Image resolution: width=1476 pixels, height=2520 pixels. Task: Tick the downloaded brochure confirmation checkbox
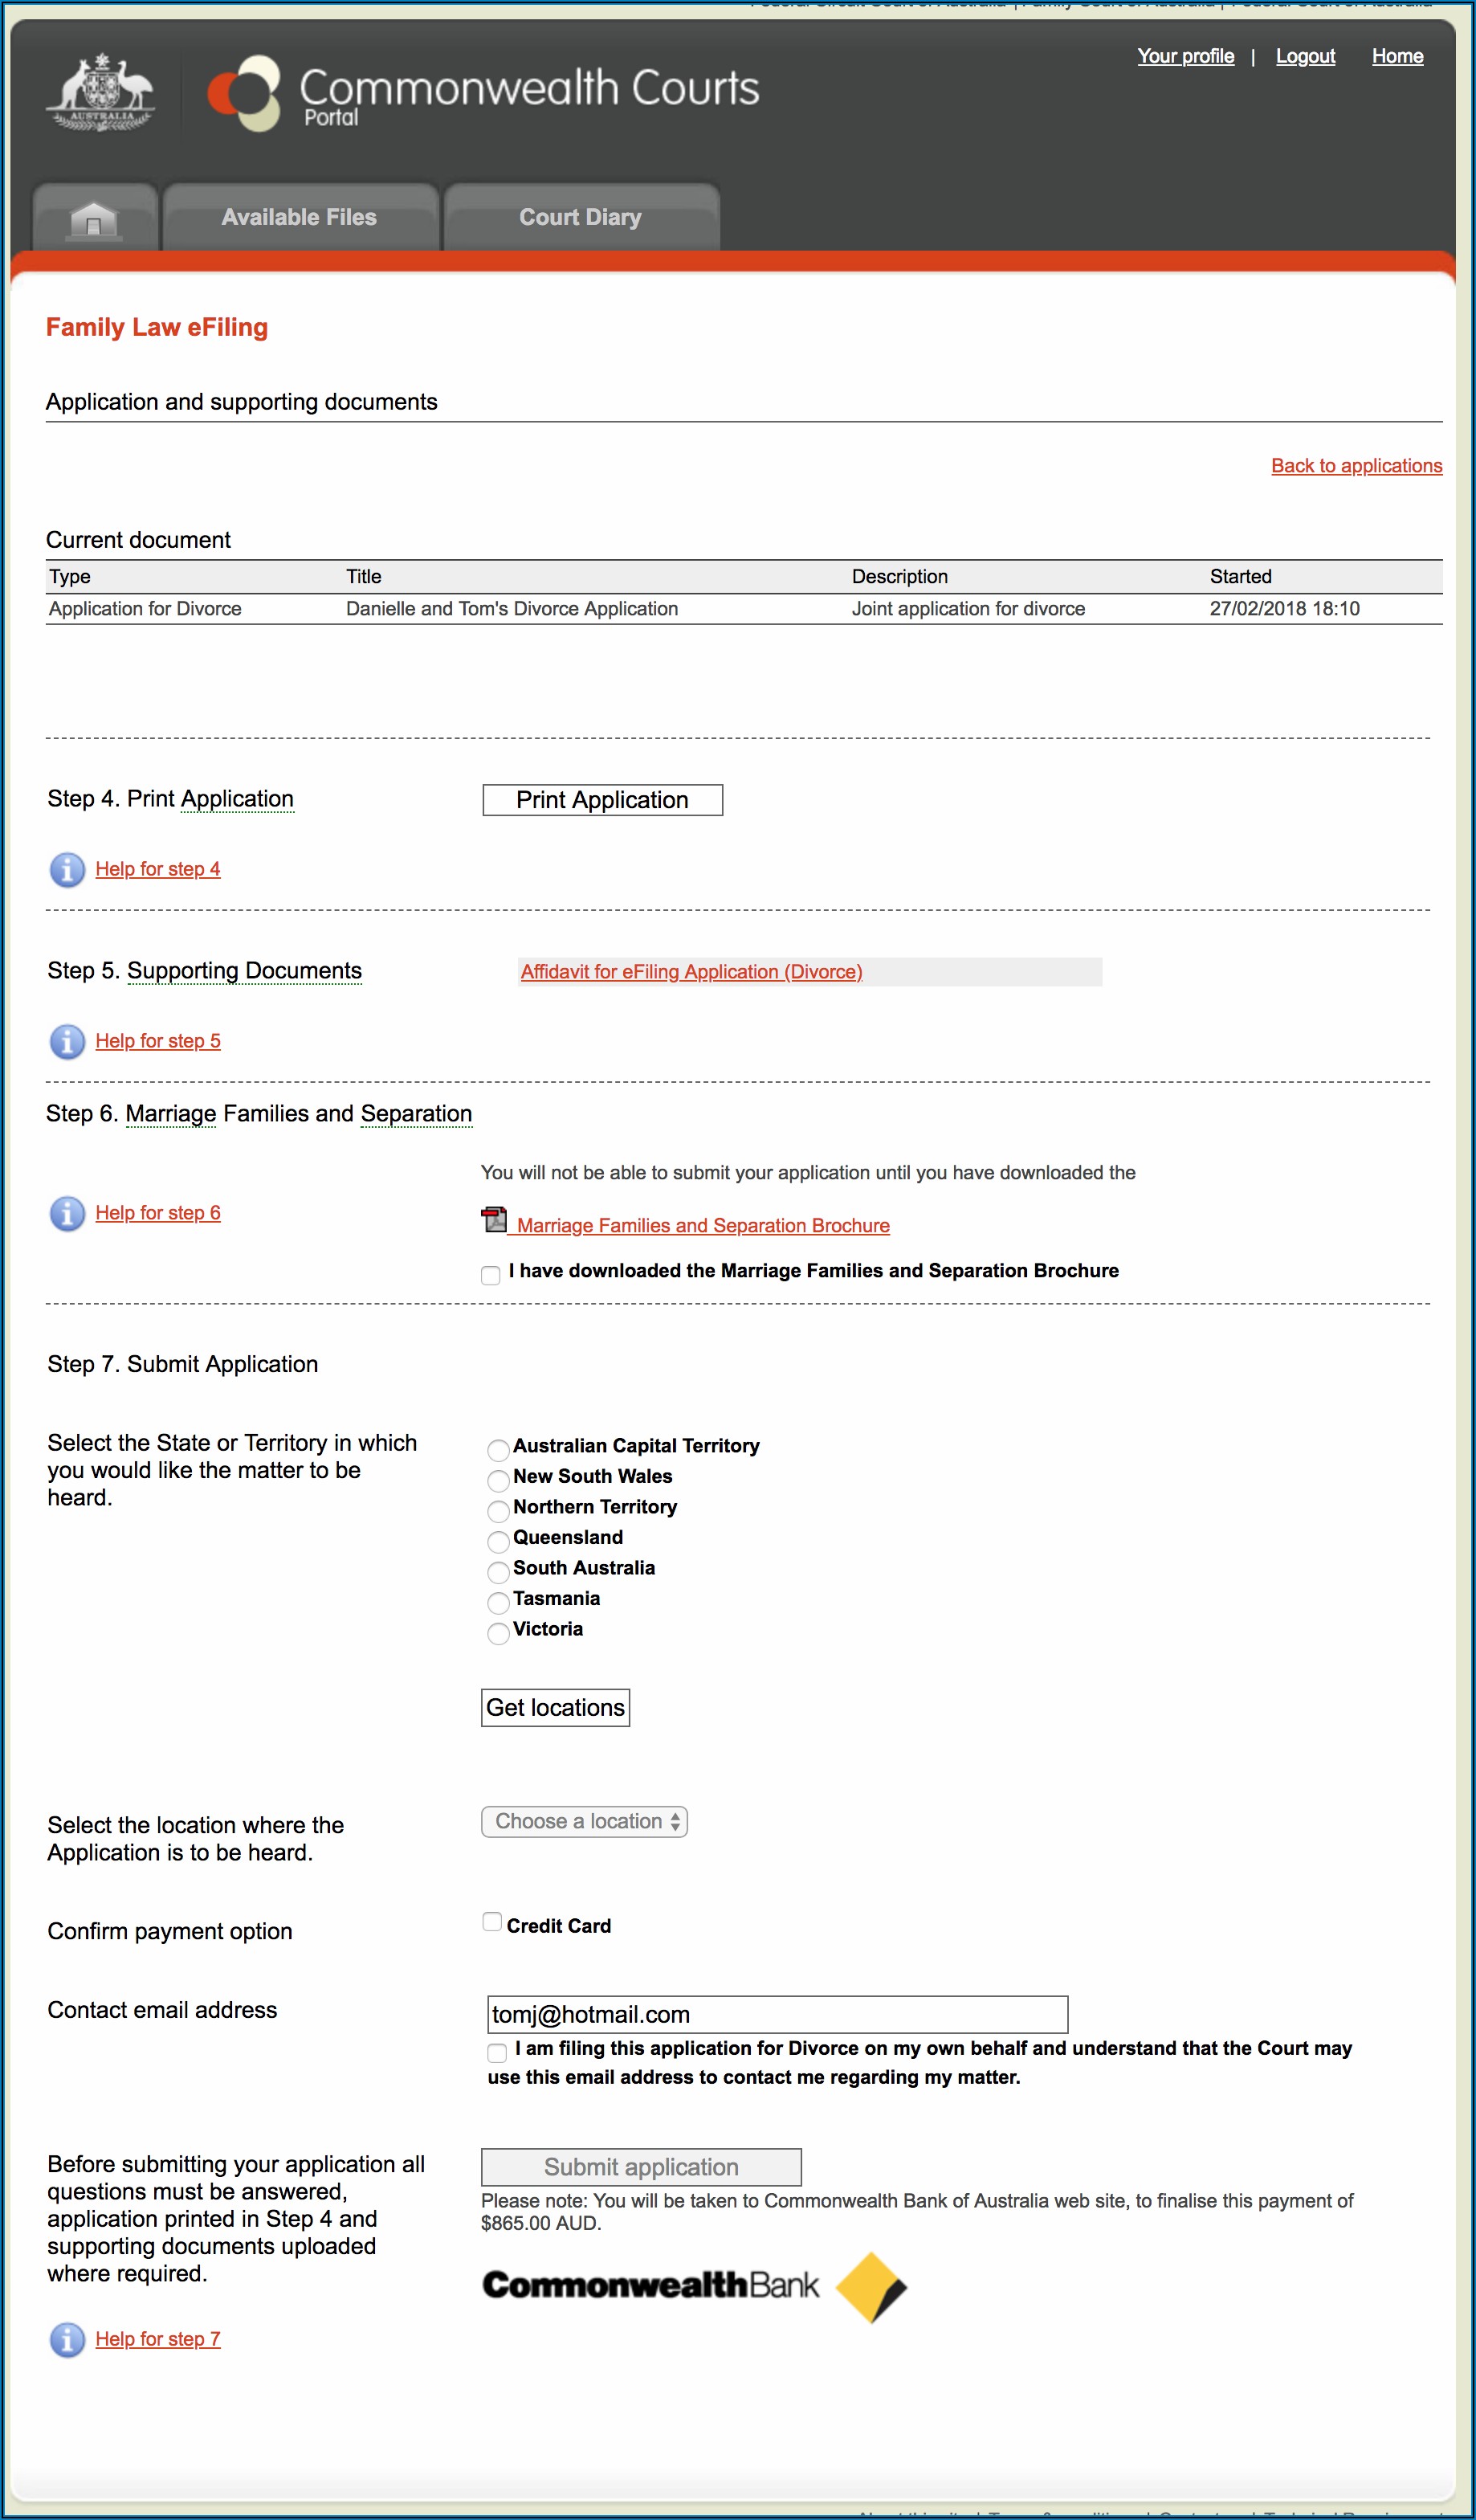tap(491, 1275)
